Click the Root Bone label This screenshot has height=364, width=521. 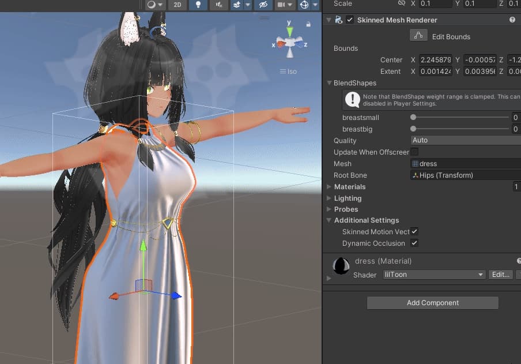point(350,175)
